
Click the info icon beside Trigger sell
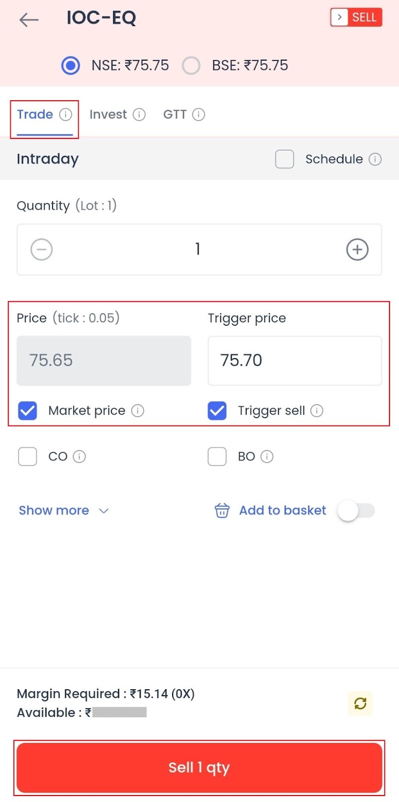pos(316,411)
